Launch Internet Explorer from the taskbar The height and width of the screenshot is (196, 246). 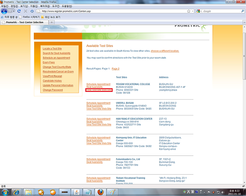pyautogui.click(x=16, y=192)
